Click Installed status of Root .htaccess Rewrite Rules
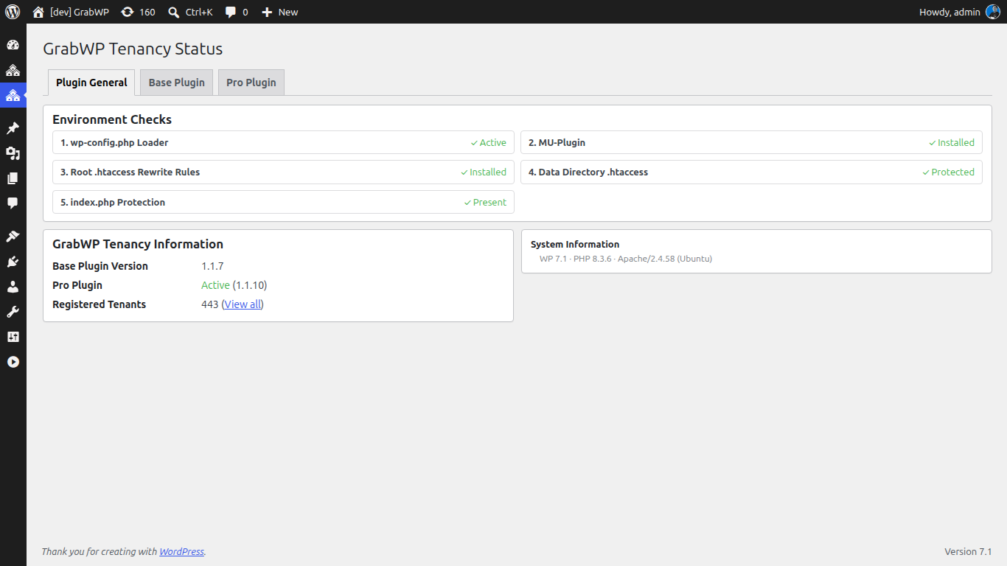This screenshot has width=1007, height=566. point(484,172)
